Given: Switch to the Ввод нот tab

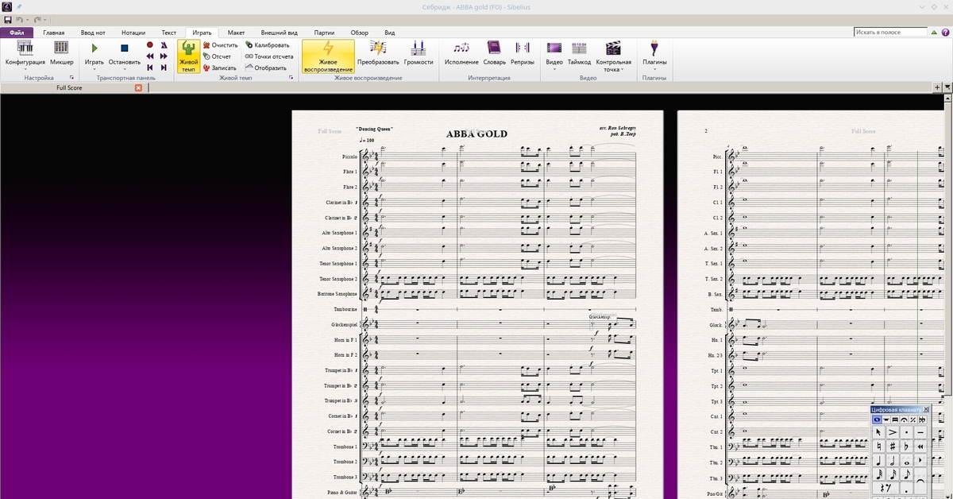Looking at the screenshot, I should [x=92, y=33].
